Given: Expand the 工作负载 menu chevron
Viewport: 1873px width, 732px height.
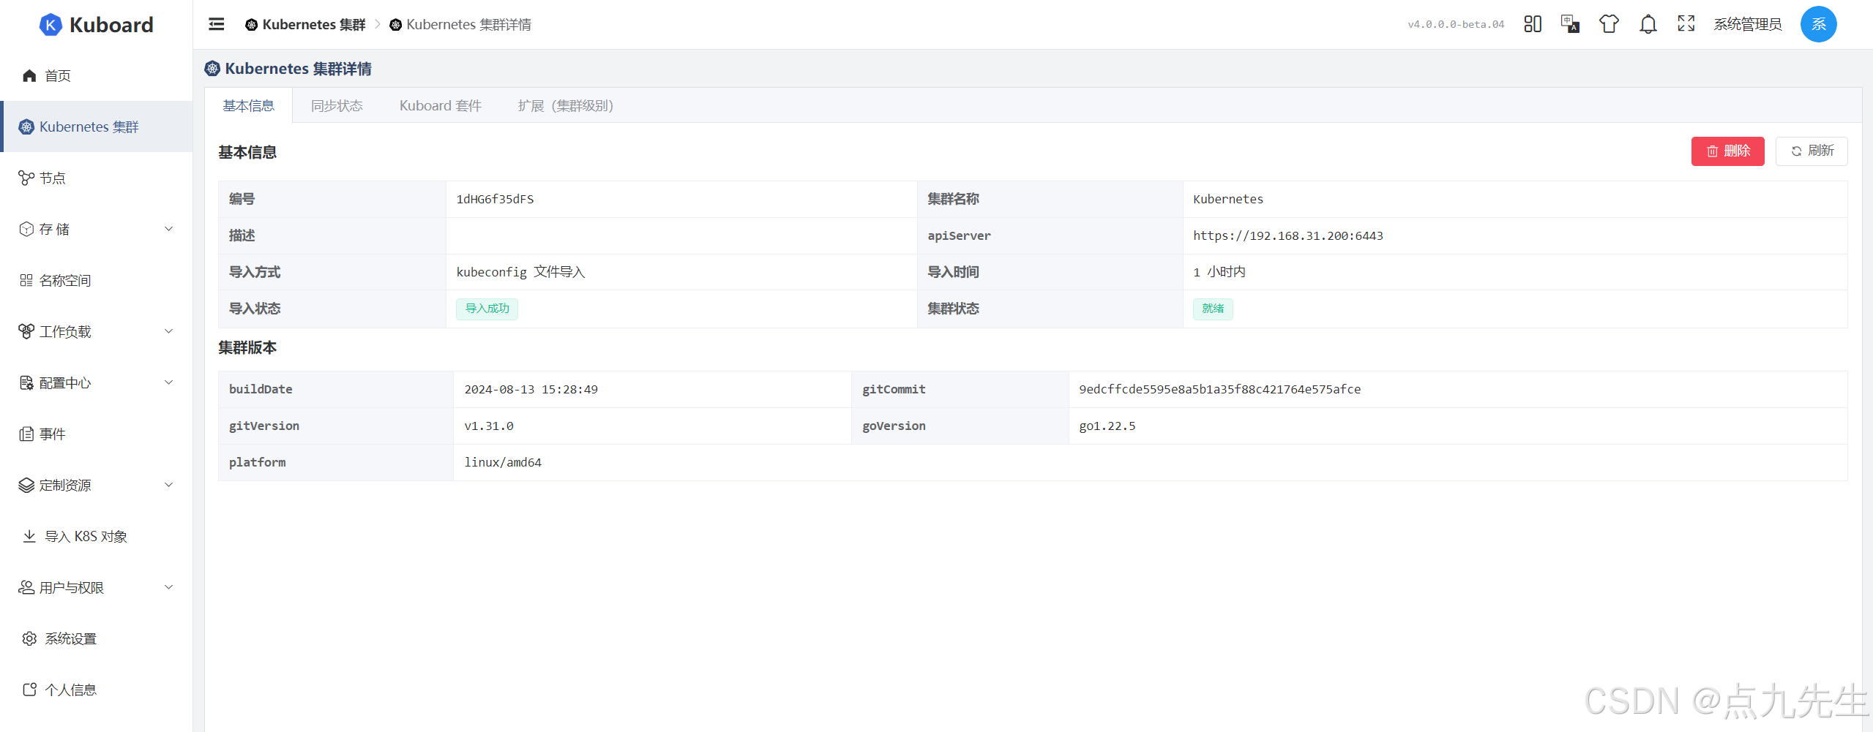Looking at the screenshot, I should click(x=169, y=331).
